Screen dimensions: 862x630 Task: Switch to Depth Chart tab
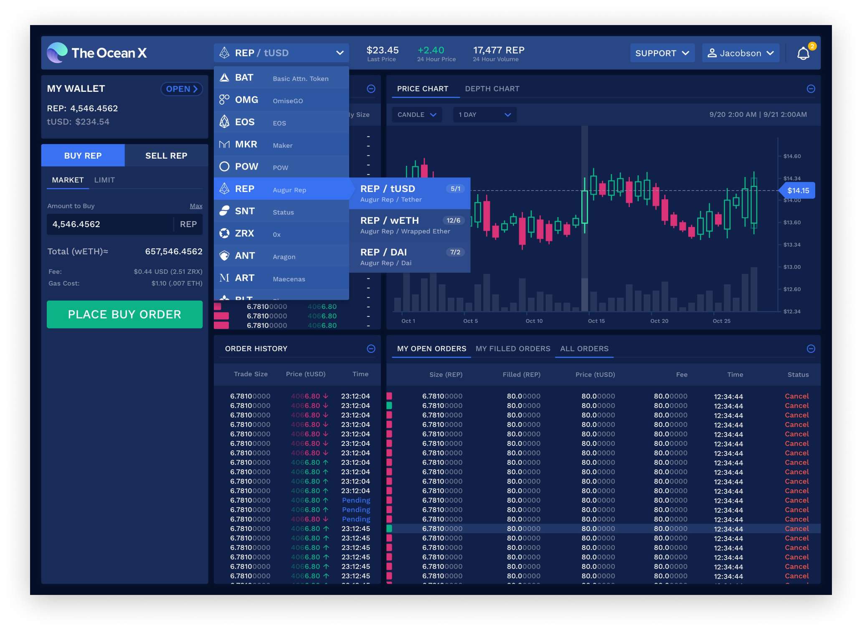(x=492, y=89)
